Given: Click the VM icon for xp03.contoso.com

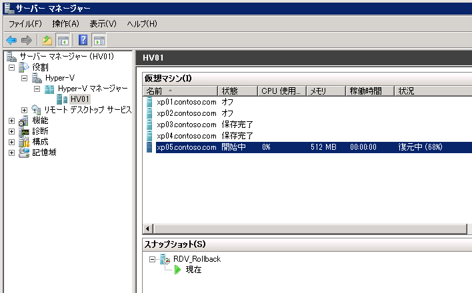Looking at the screenshot, I should [x=149, y=125].
